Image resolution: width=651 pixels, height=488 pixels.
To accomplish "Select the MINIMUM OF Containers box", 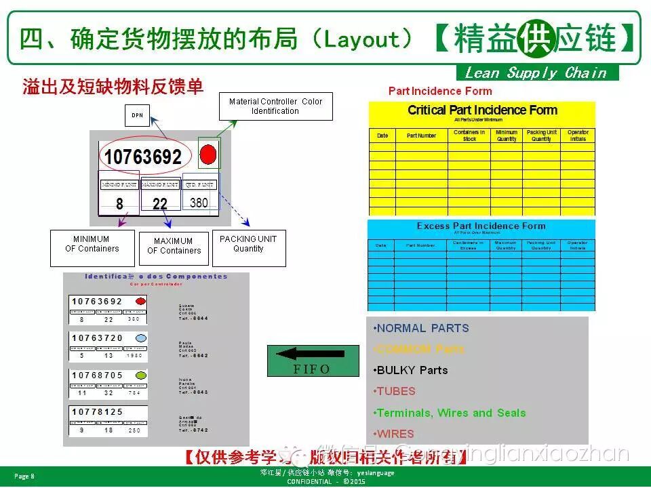I will 92,248.
